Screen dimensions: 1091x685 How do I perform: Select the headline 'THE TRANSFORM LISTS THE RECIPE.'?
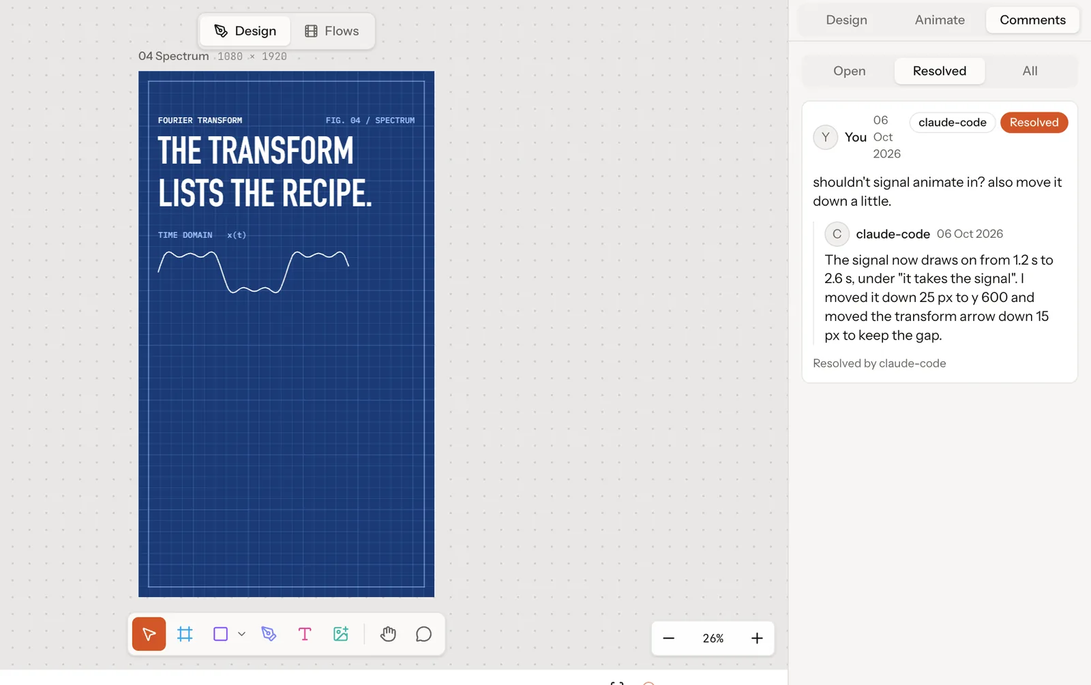[x=265, y=172]
